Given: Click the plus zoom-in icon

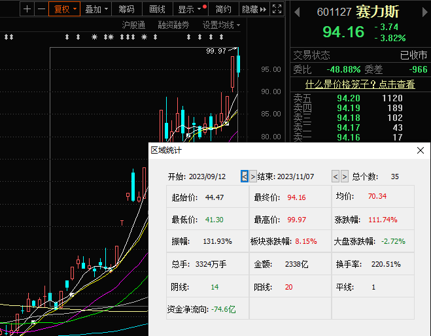Looking at the screenshot, I should (x=27, y=9).
